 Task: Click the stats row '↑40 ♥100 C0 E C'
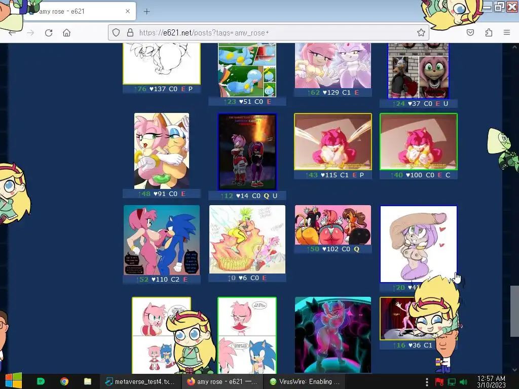tap(419, 175)
